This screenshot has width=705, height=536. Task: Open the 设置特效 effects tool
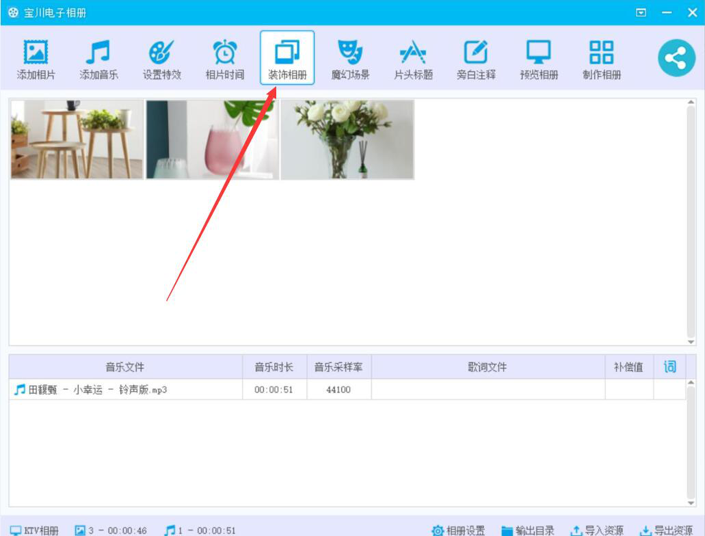162,59
